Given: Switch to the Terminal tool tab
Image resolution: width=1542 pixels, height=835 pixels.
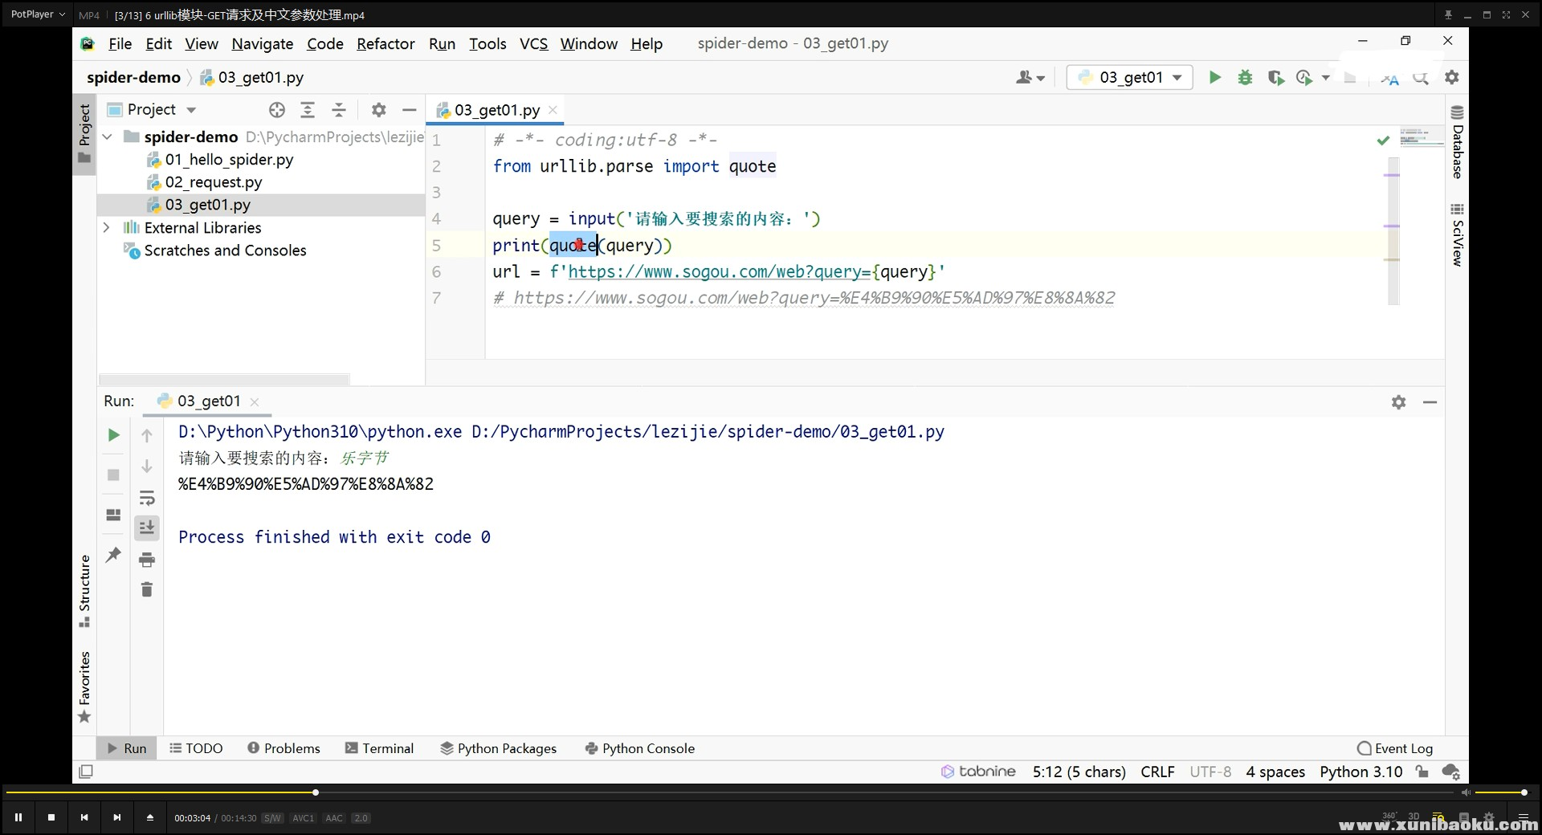Looking at the screenshot, I should coord(379,748).
